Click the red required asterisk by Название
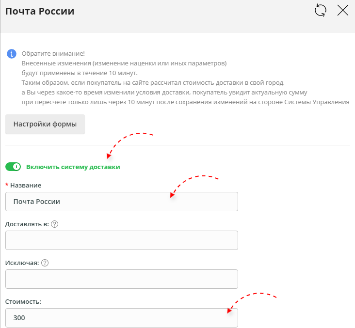Viewport: 355px width, 328px height. (x=7, y=185)
